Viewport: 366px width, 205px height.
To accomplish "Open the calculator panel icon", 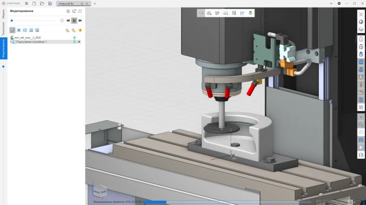I will click(234, 13).
